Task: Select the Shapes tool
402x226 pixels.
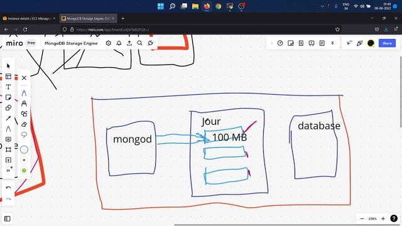Action: tap(8, 108)
